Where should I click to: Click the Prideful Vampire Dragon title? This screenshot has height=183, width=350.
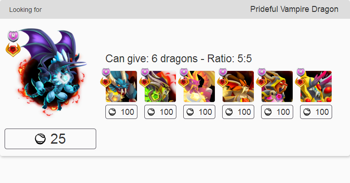tap(294, 9)
